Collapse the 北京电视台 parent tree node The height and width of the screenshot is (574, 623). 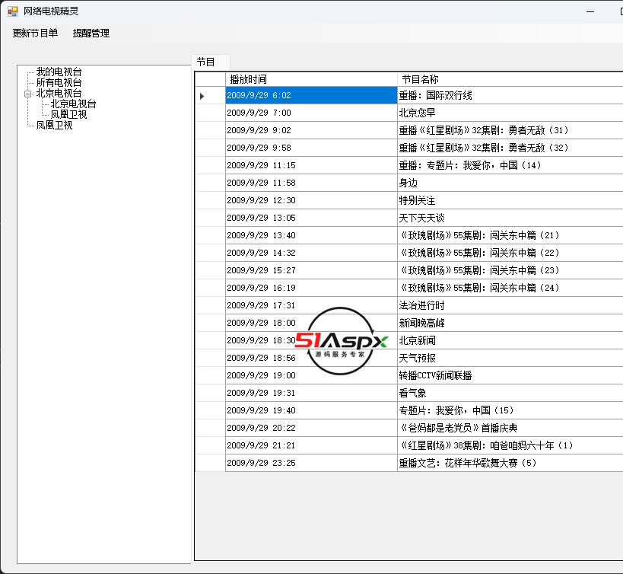(x=28, y=94)
